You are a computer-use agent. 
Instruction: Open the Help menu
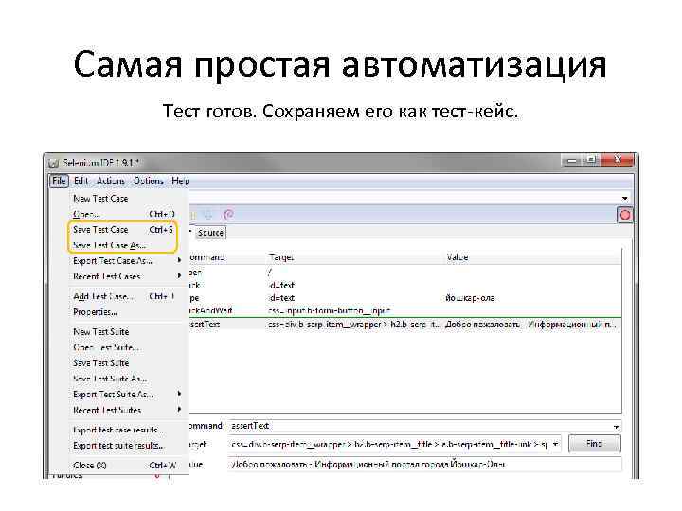point(181,181)
